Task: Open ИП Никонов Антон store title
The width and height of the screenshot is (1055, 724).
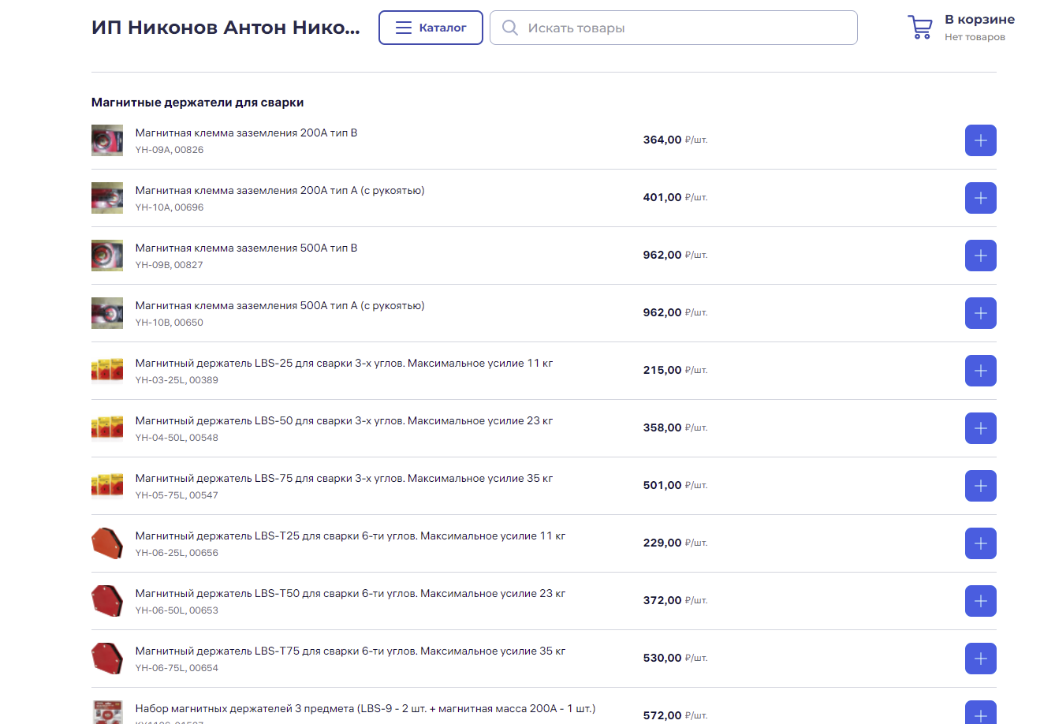Action: pos(226,28)
